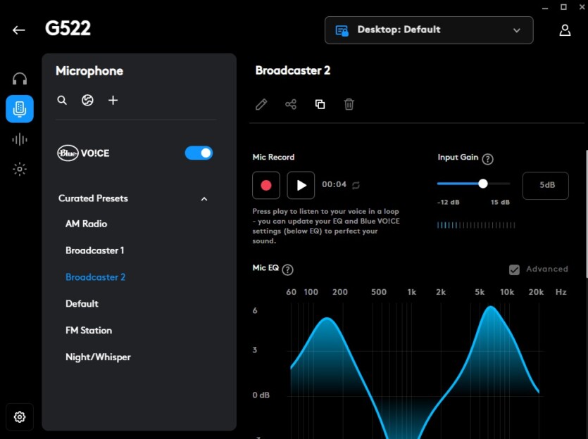The width and height of the screenshot is (588, 439).
Task: Edit the Broadcaster 2 preset name
Action: (261, 104)
